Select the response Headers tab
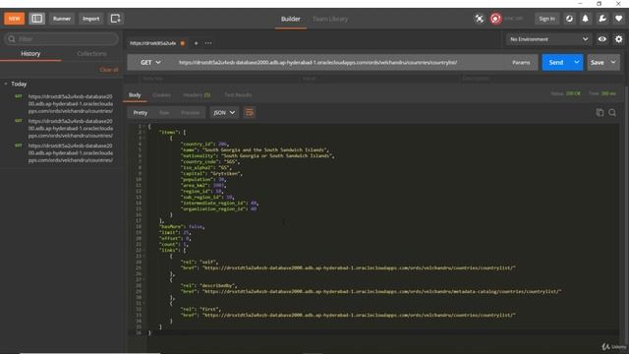 click(x=197, y=94)
